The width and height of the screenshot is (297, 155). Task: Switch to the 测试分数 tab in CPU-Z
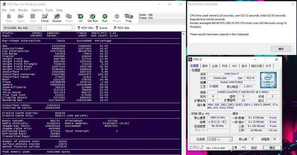coord(256,66)
